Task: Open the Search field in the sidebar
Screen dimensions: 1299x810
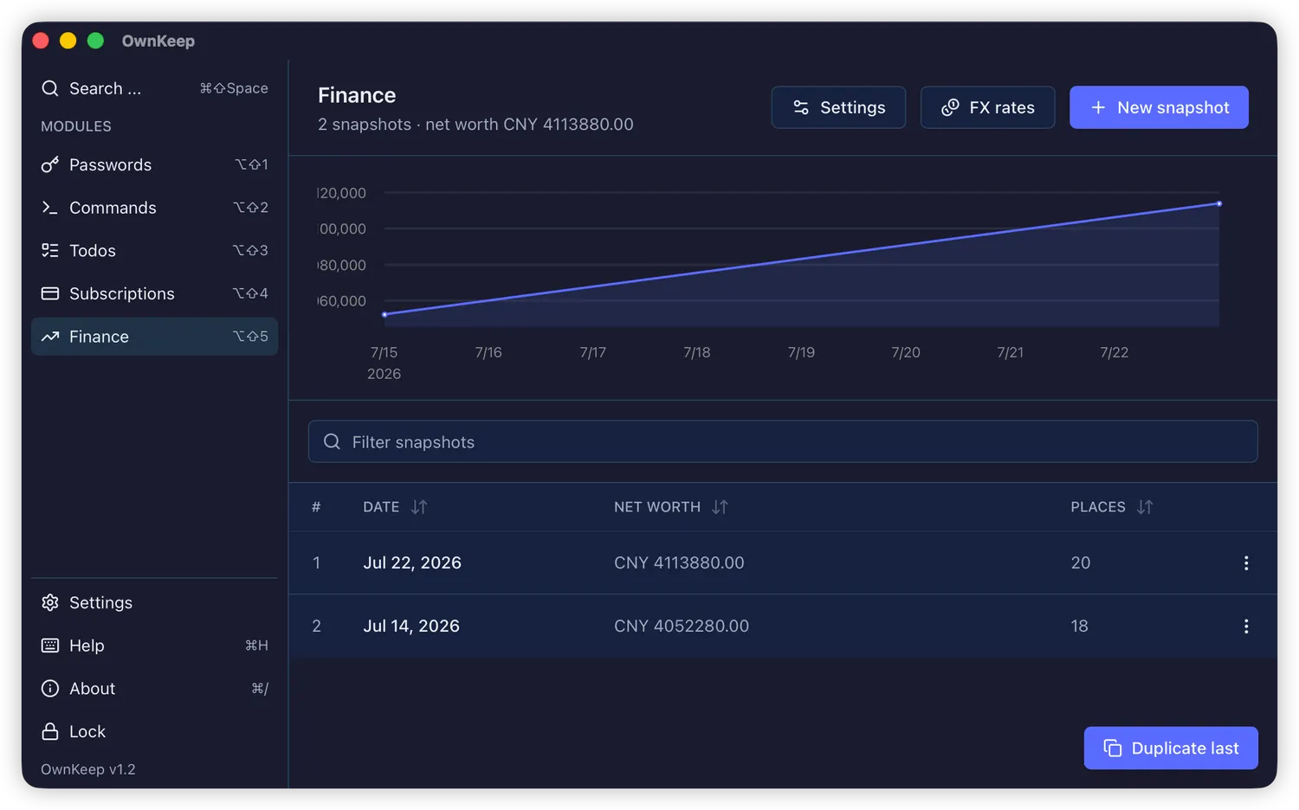Action: [x=154, y=88]
